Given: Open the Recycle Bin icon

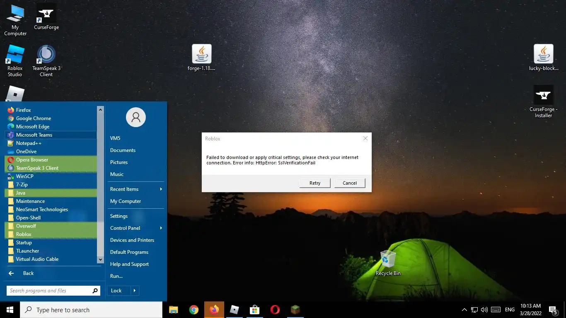Looking at the screenshot, I should (388, 263).
